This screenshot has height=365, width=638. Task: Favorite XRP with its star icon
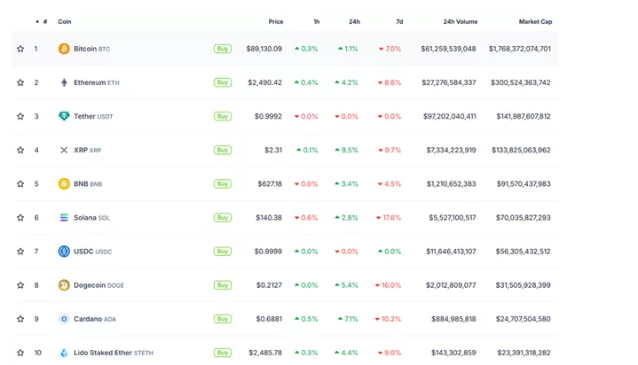pyautogui.click(x=20, y=150)
